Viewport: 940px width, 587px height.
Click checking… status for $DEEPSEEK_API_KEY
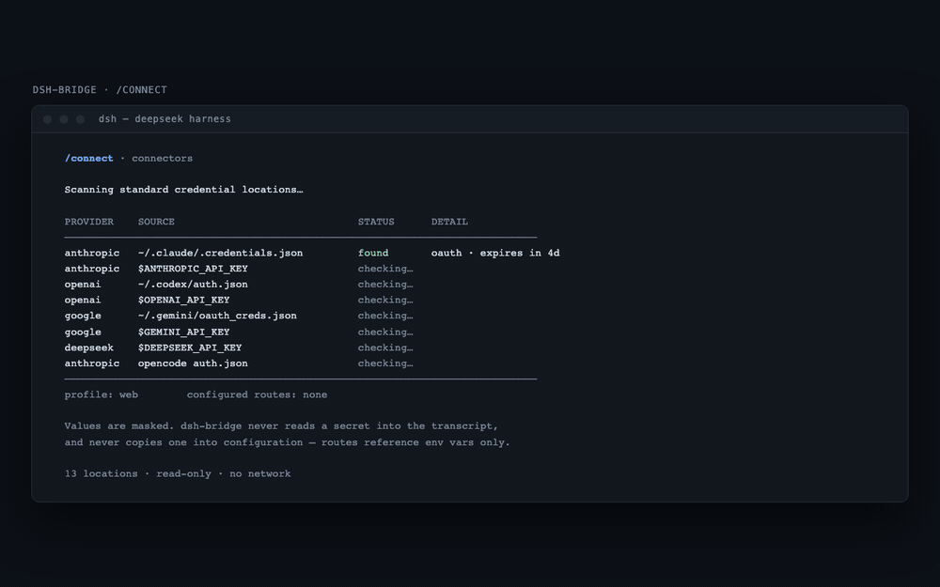pos(384,348)
